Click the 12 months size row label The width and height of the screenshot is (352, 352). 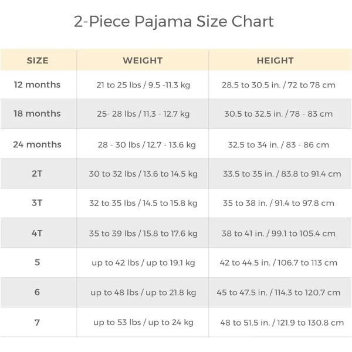pos(37,85)
